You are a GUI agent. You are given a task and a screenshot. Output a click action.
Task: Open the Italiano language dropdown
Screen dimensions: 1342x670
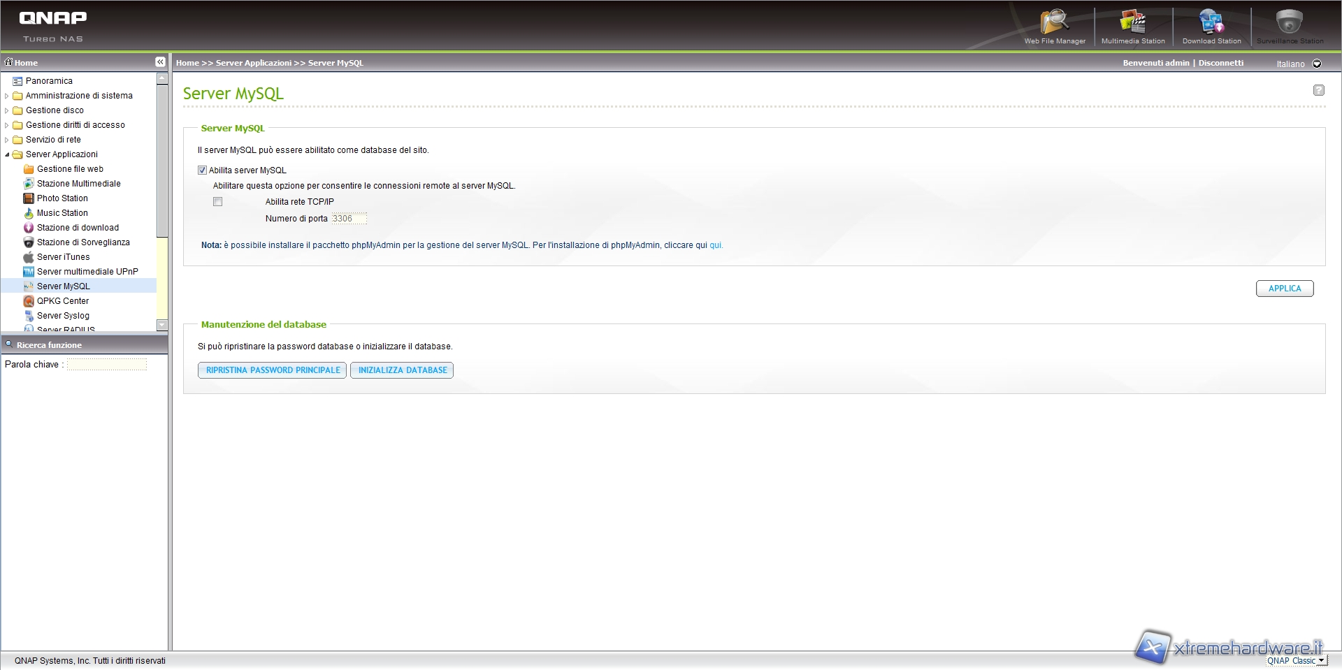point(1317,64)
